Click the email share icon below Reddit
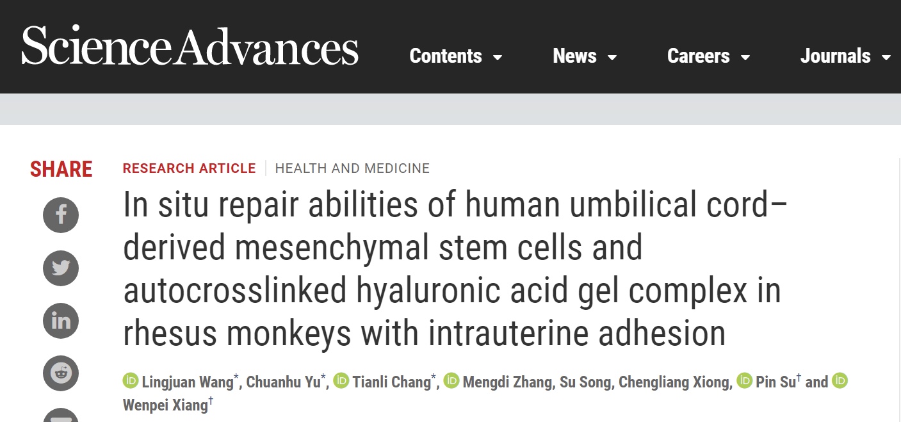The image size is (901, 422). [x=61, y=416]
